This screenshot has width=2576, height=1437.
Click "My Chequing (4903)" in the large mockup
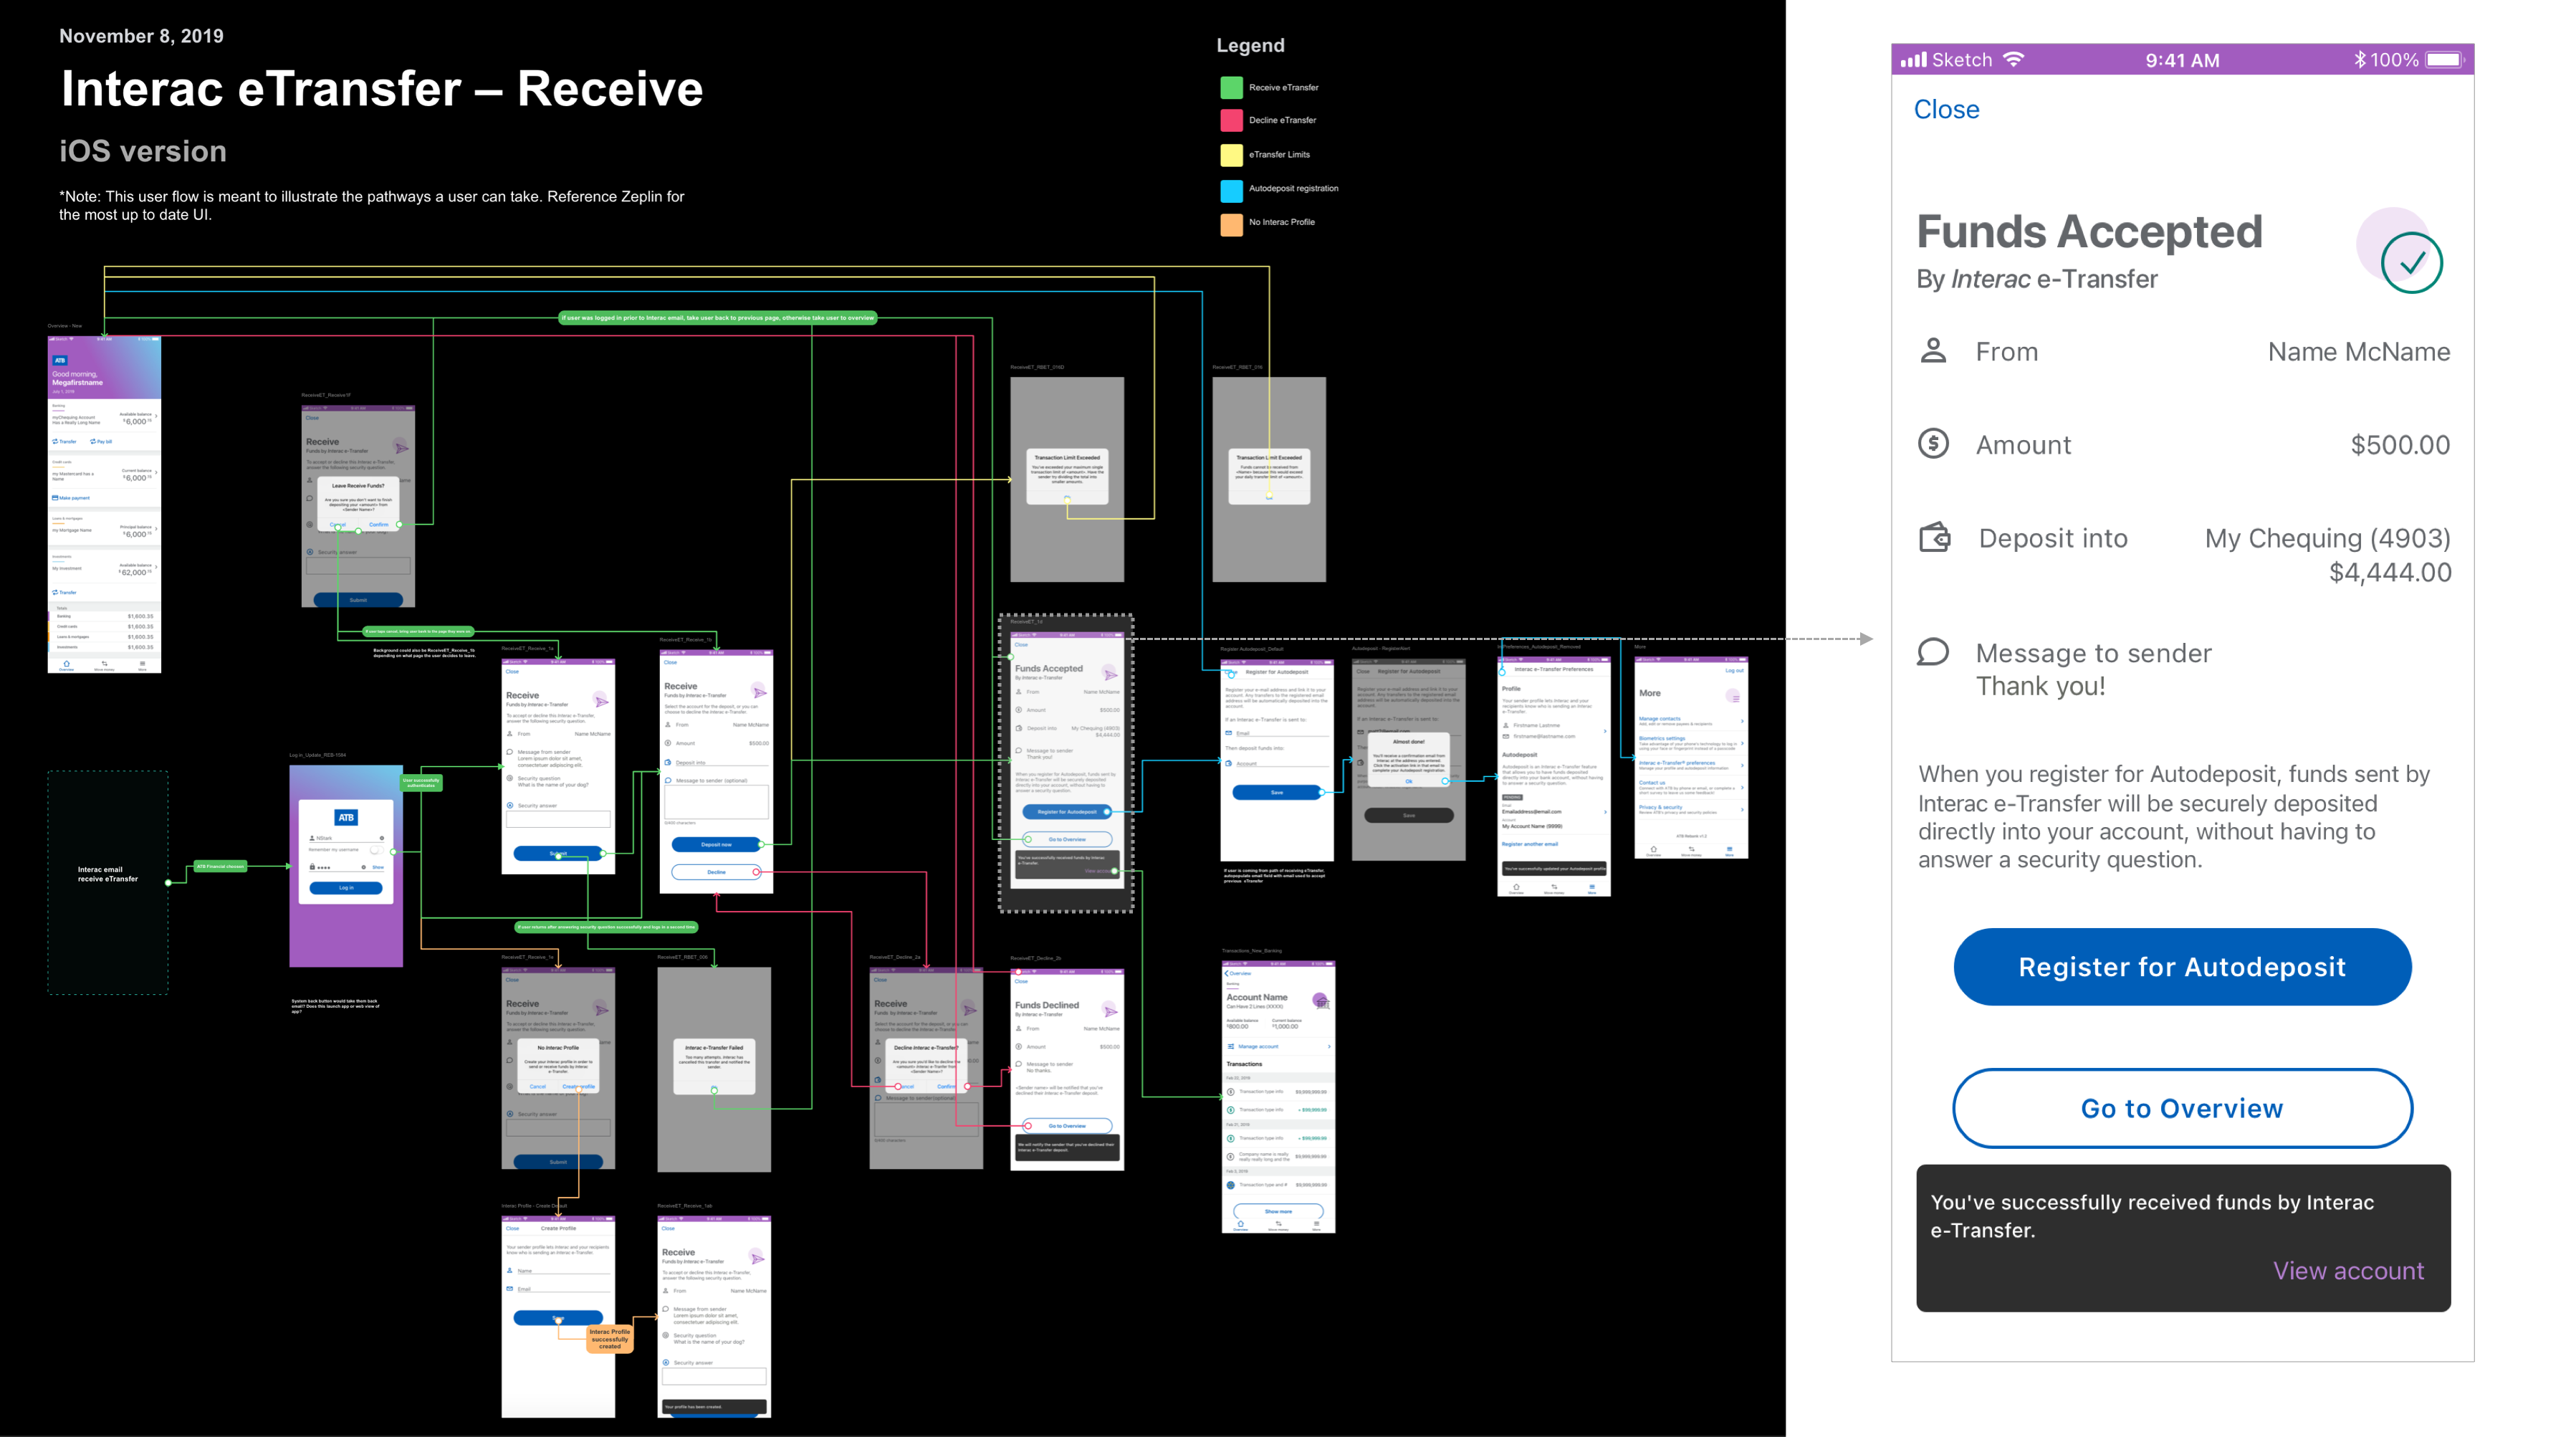[x=2327, y=538]
